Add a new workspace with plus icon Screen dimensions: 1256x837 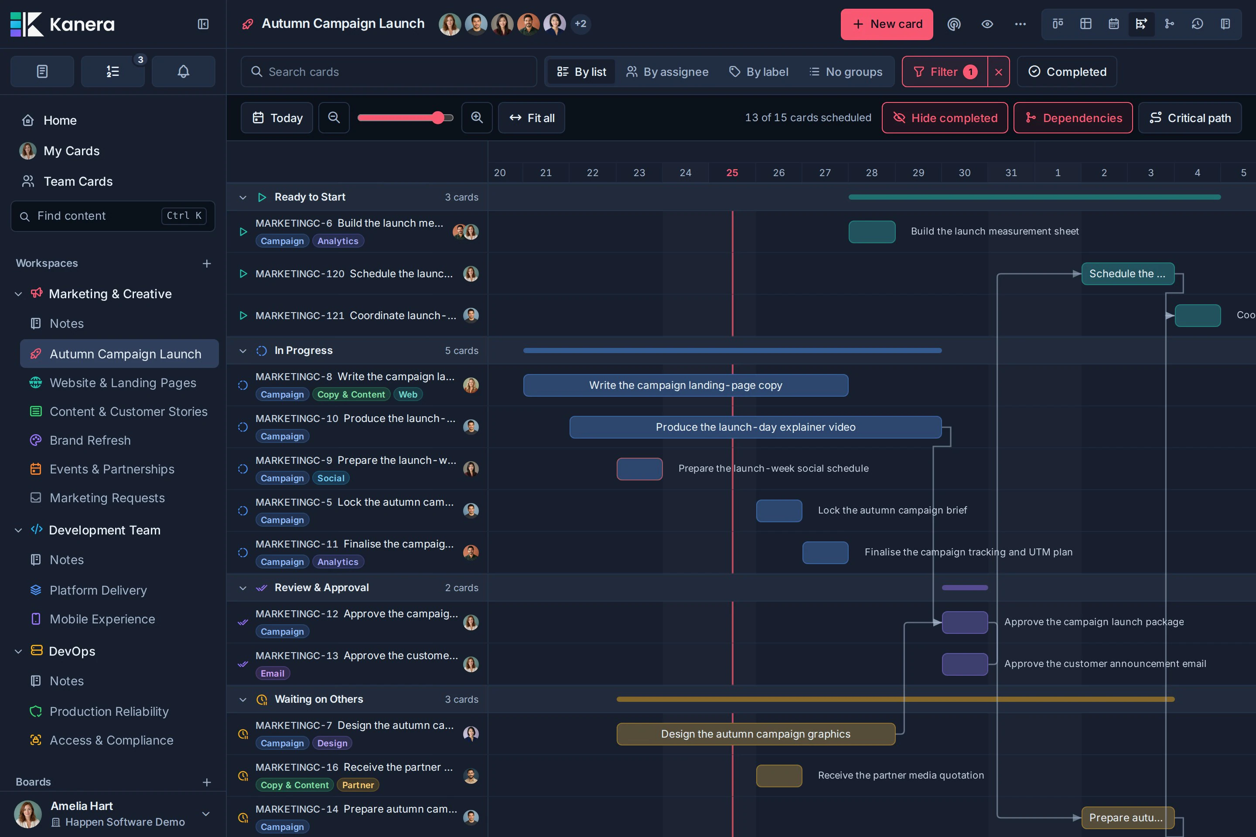[x=207, y=263]
